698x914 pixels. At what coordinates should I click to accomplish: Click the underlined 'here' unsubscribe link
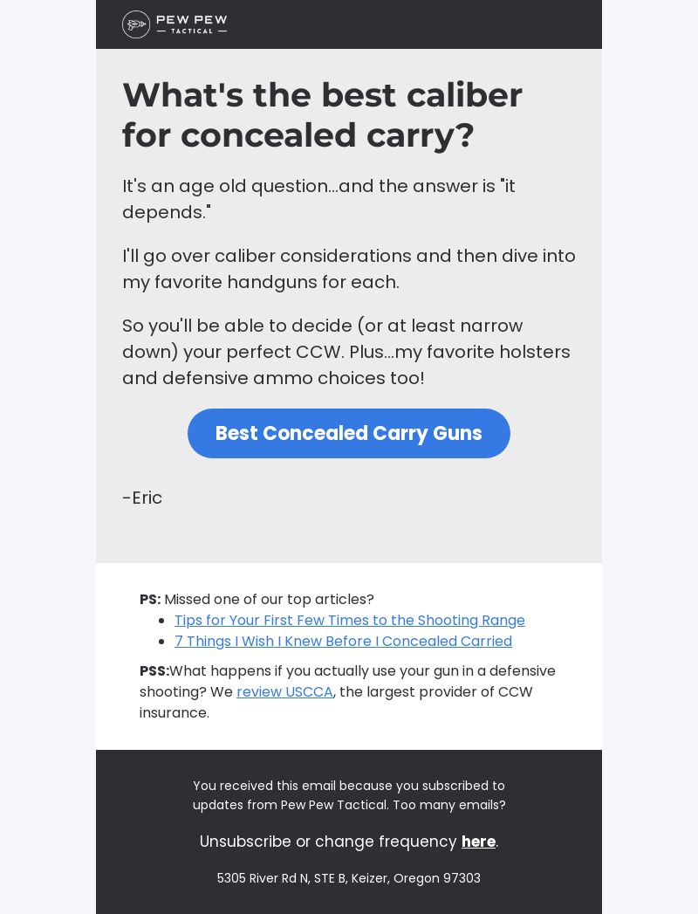(478, 842)
